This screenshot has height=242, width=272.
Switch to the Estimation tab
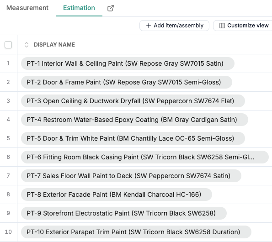pyautogui.click(x=79, y=8)
